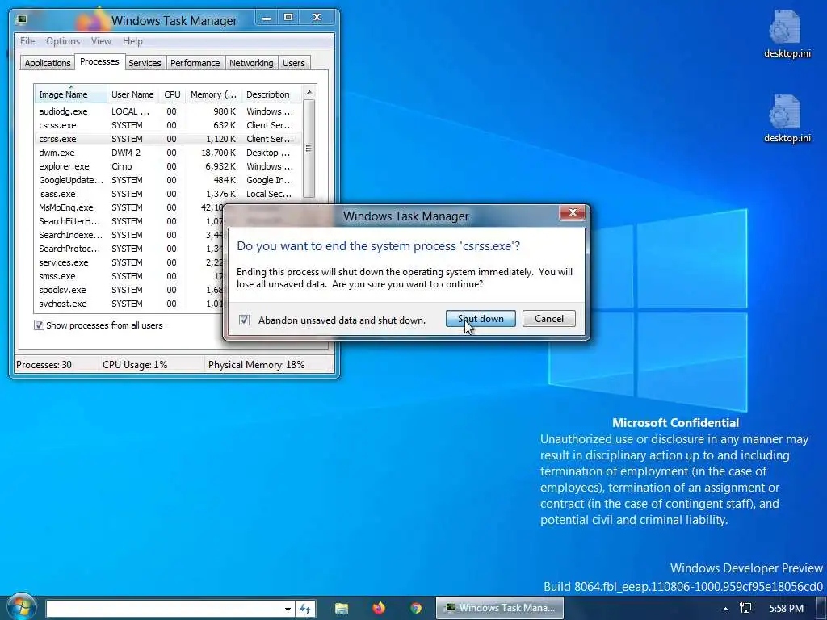827x620 pixels.
Task: Select the explorer.exe process row
Action: 168,166
